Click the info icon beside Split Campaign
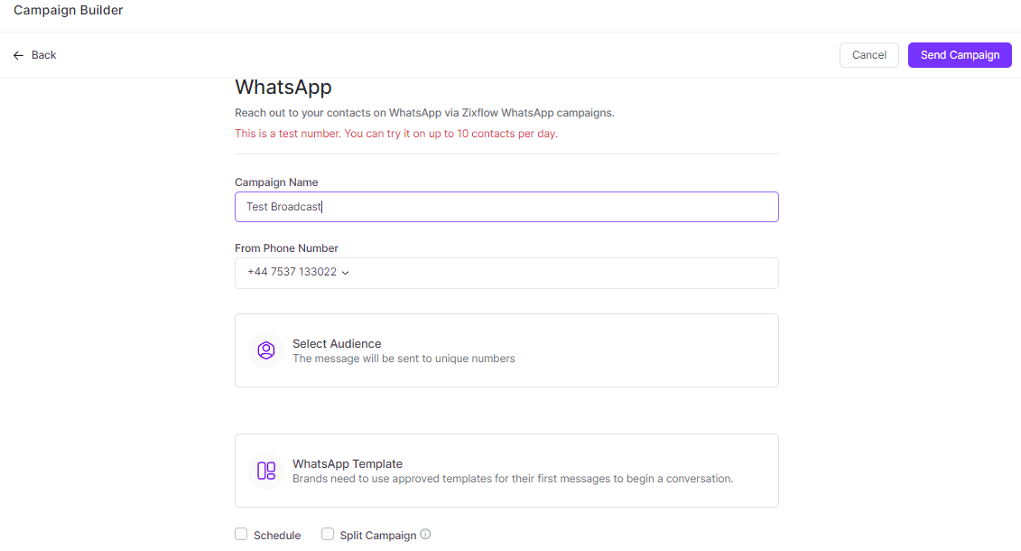The height and width of the screenshot is (551, 1021). (x=425, y=534)
